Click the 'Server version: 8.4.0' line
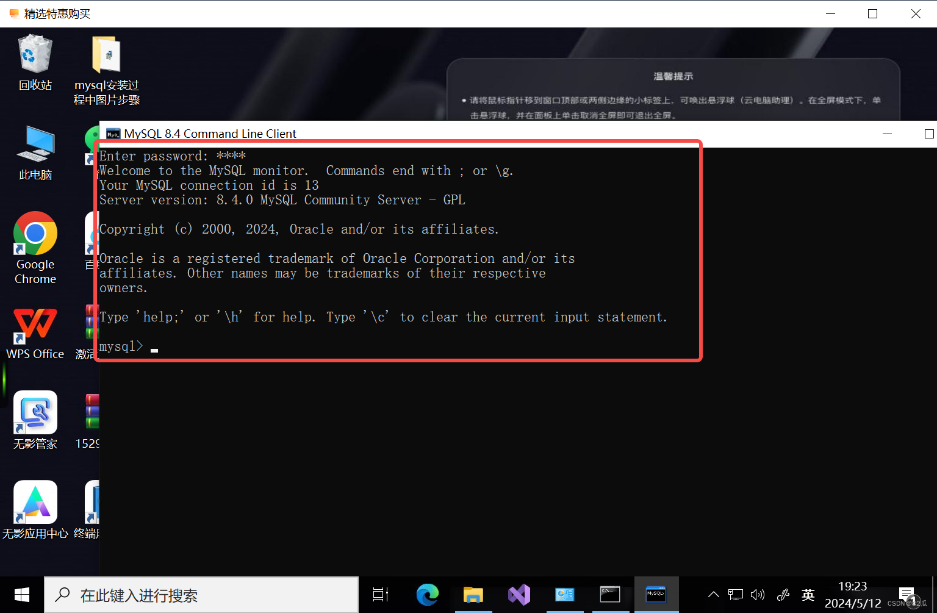 (x=282, y=200)
